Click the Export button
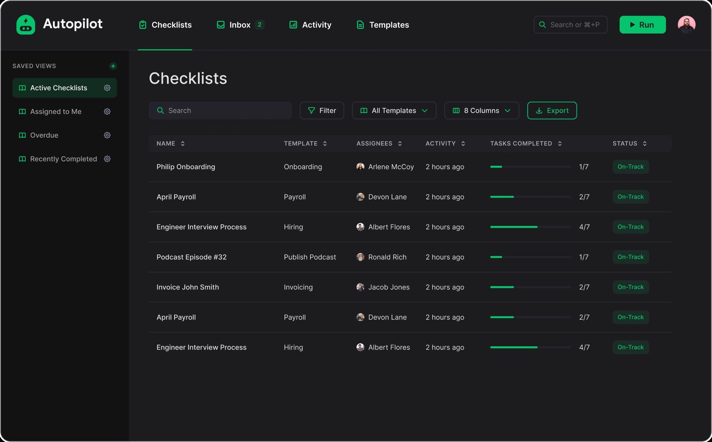The height and width of the screenshot is (442, 712). pyautogui.click(x=552, y=110)
